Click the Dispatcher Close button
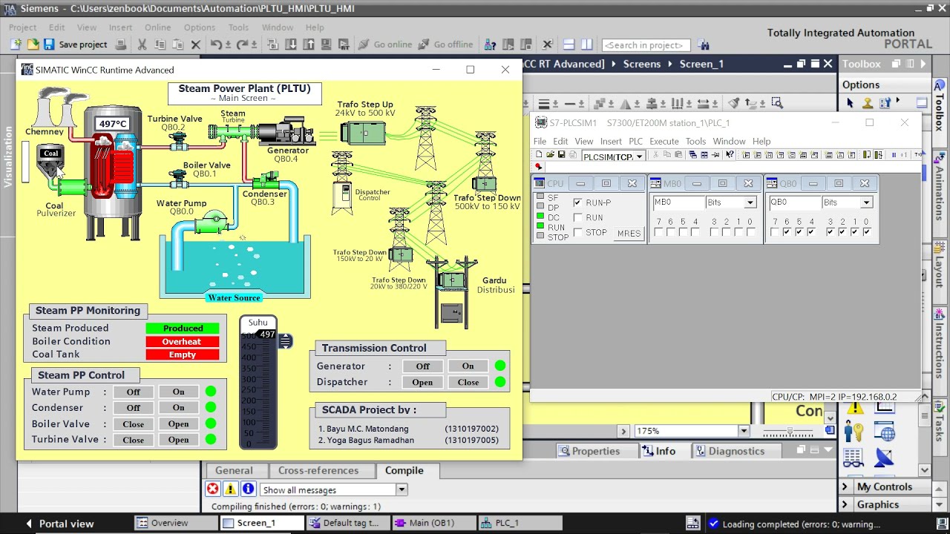Viewport: 950px width, 534px height. (467, 382)
